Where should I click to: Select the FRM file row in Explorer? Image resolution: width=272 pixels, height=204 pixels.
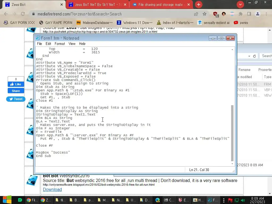point(254,84)
